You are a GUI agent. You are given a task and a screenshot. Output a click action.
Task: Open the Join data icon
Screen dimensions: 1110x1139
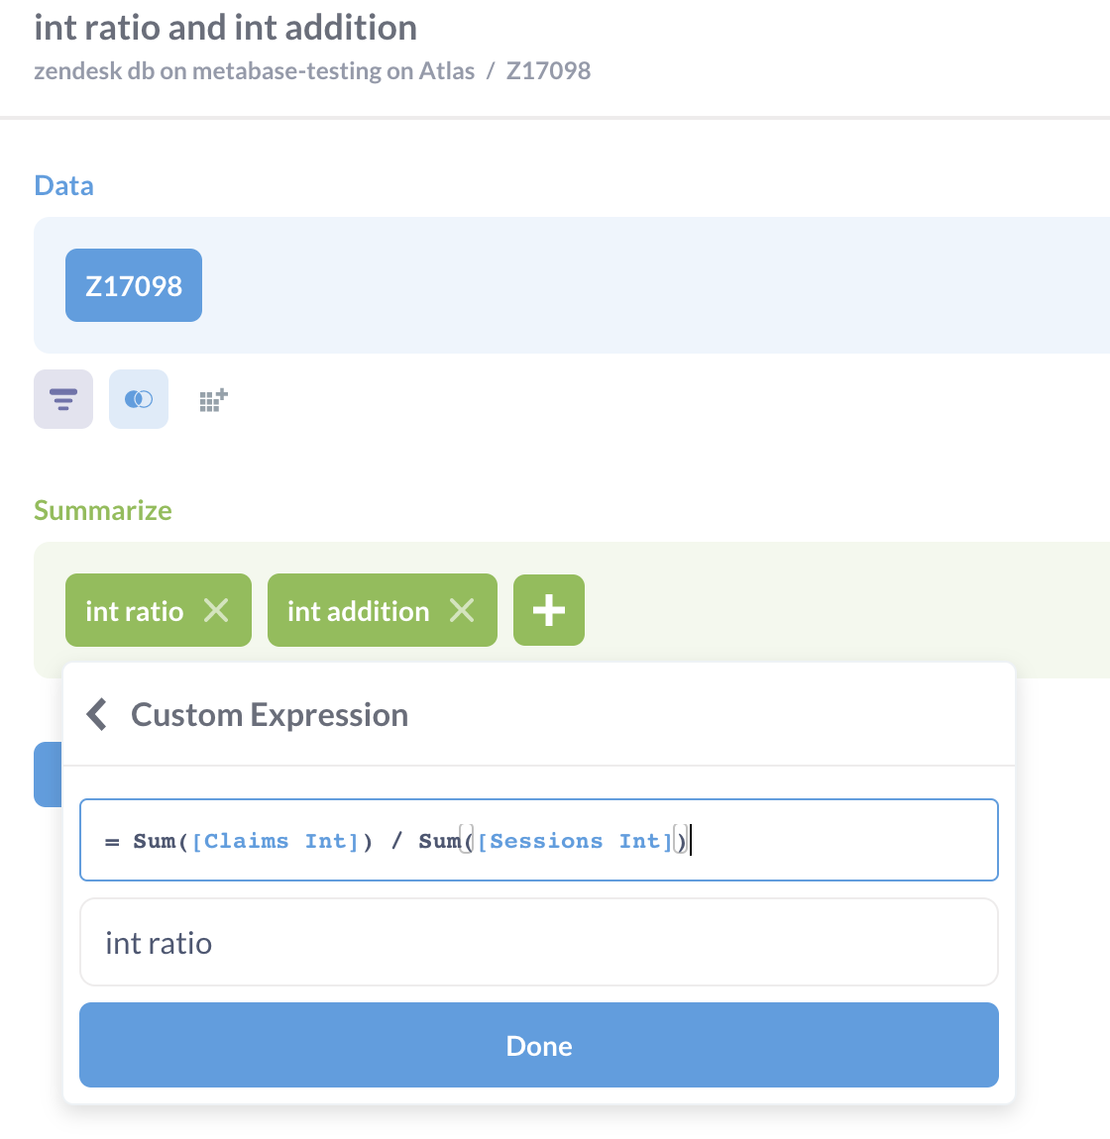[138, 399]
